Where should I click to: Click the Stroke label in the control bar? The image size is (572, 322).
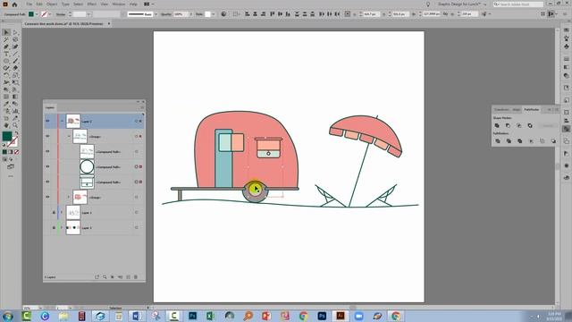pos(61,14)
